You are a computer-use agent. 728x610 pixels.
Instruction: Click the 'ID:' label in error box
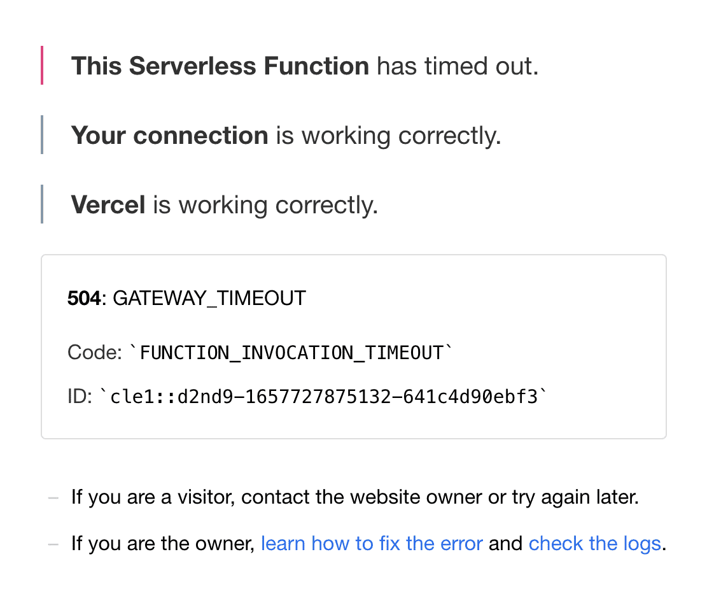[x=80, y=396]
